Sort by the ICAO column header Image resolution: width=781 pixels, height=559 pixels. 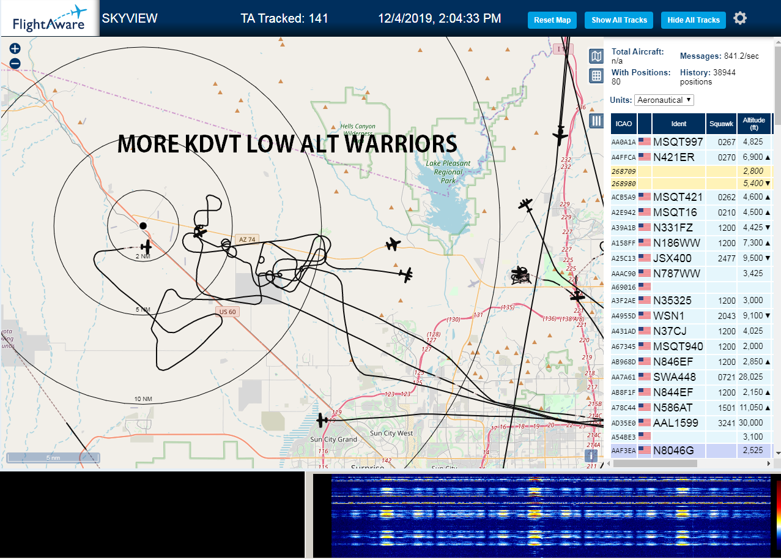coord(624,124)
